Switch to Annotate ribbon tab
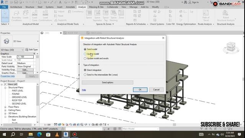 click(70, 7)
